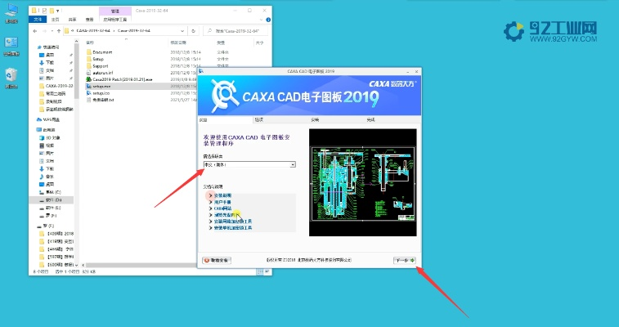
Task: Select the 【408期】 folder in navigation pane
Action: point(56,234)
